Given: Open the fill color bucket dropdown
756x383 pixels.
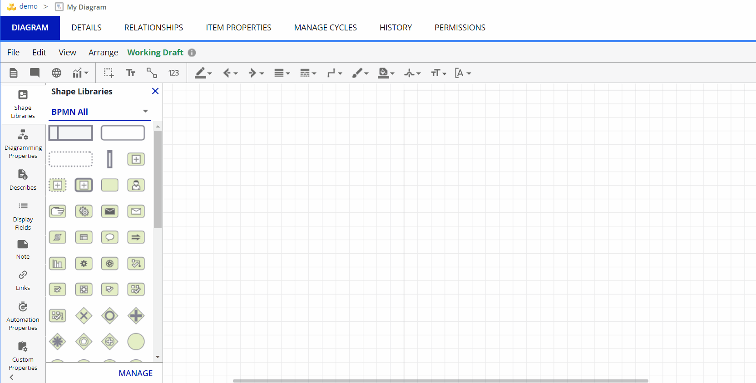Looking at the screenshot, I should point(386,73).
